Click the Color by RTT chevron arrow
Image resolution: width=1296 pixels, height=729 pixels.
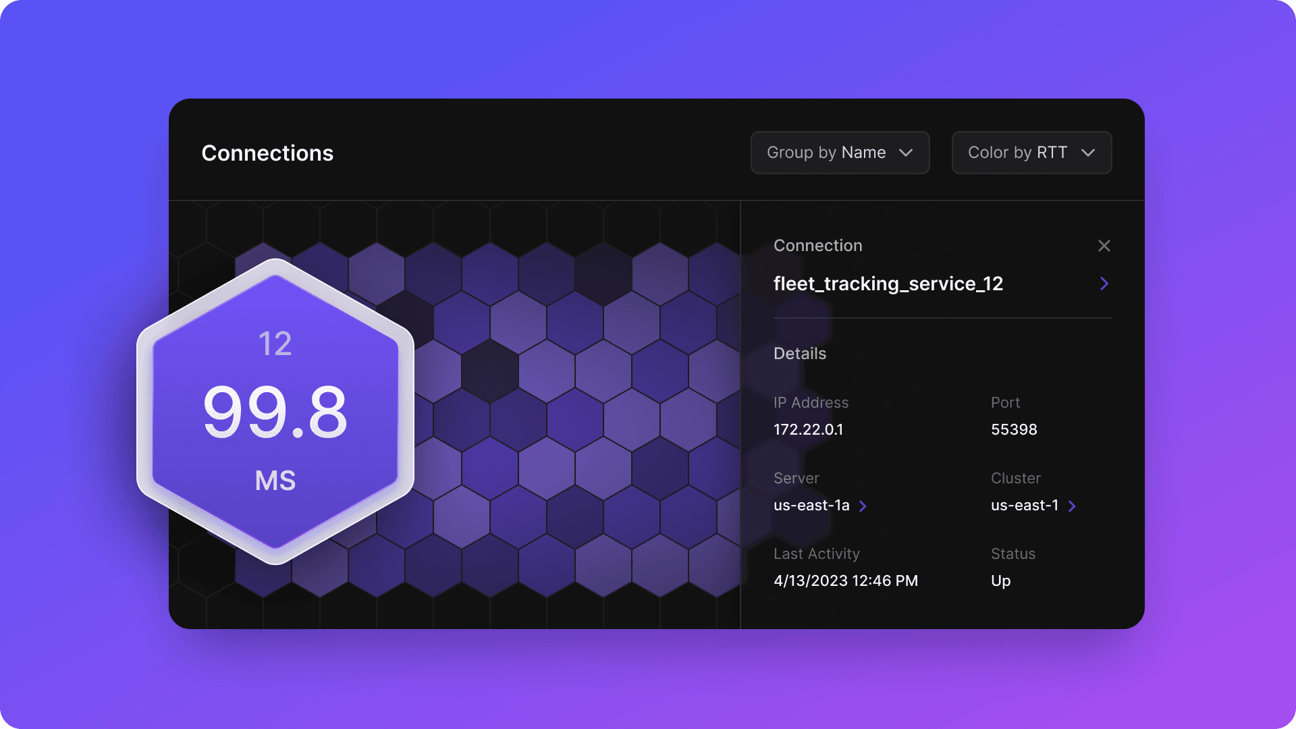[1087, 153]
